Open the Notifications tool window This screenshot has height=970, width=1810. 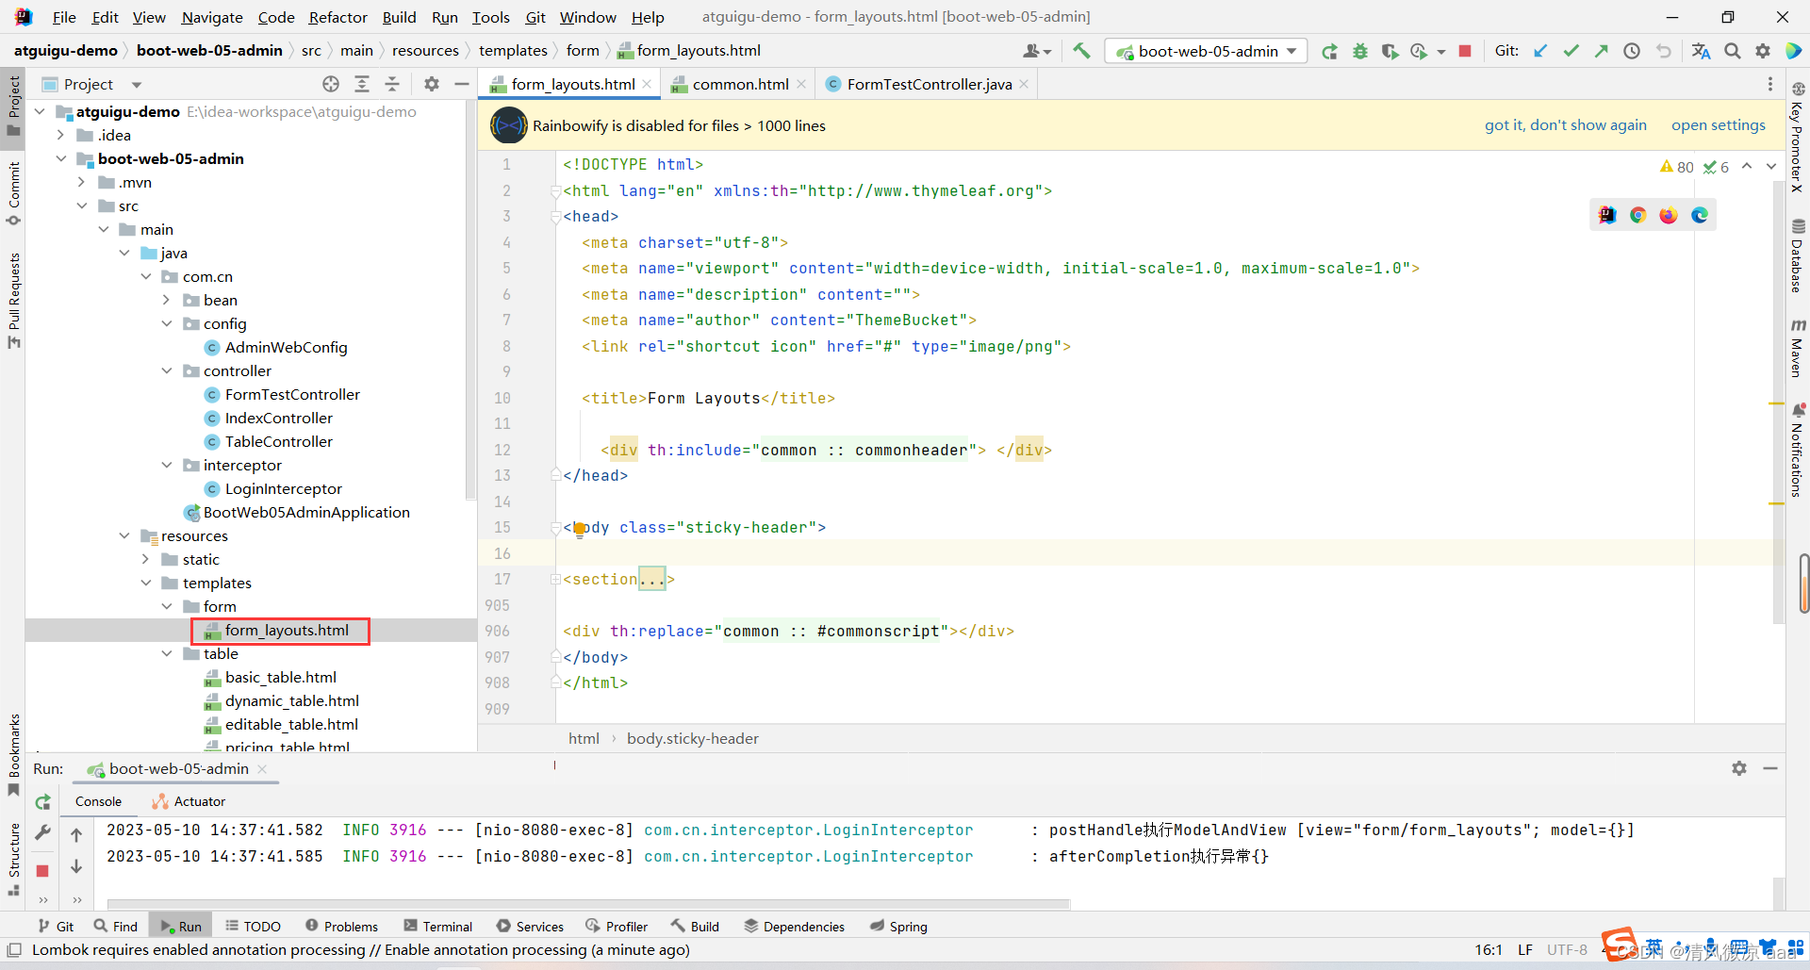[x=1798, y=451]
